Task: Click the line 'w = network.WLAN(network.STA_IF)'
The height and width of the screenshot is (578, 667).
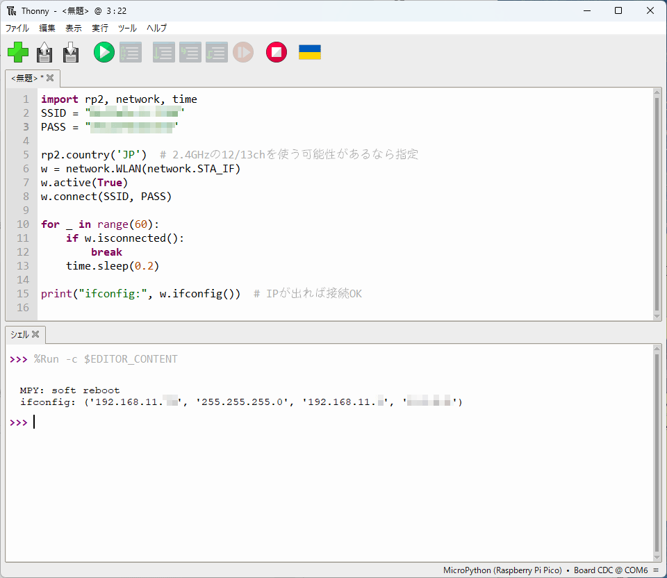Action: coord(141,168)
